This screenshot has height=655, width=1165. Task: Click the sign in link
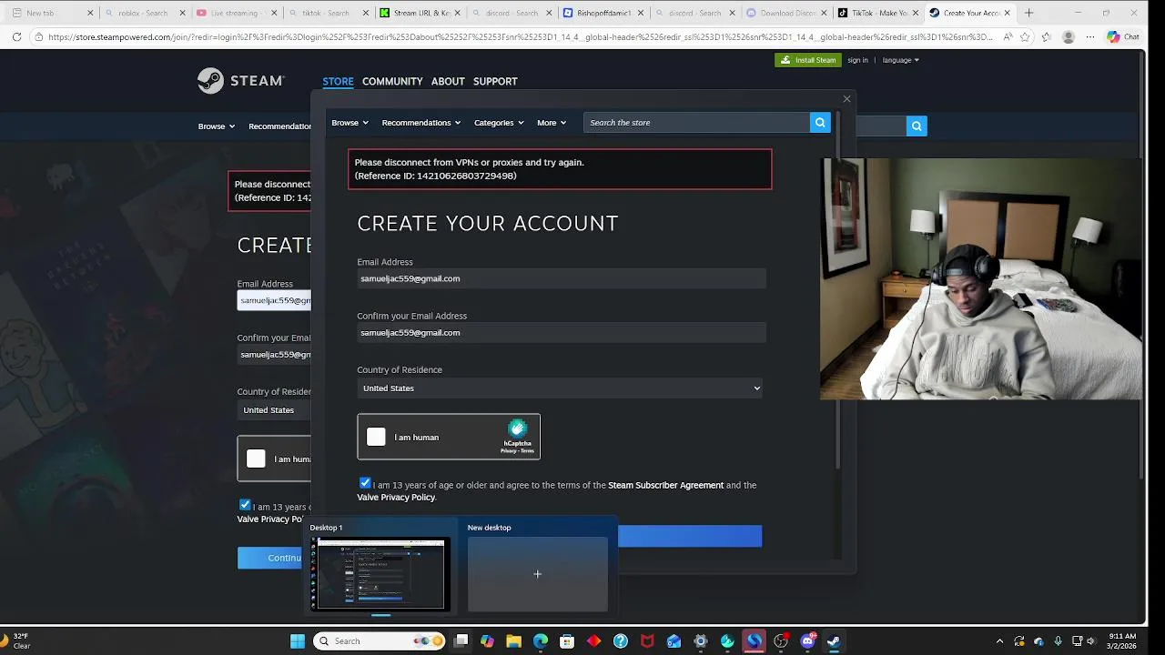pos(857,60)
